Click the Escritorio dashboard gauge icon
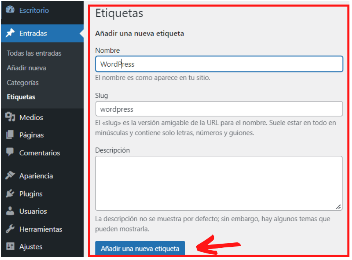This screenshot has width=352, height=260. click(10, 10)
